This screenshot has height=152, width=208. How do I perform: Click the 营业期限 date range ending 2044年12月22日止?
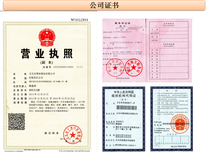52,99
